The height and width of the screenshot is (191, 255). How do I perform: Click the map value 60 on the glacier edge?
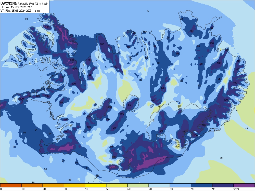180,106
